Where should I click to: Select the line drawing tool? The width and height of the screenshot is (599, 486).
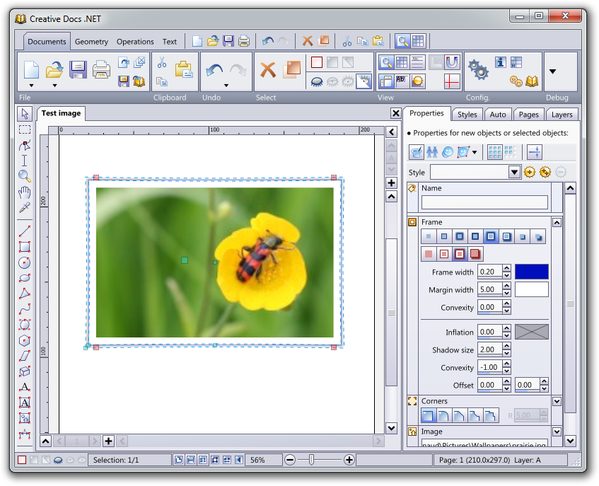(25, 231)
